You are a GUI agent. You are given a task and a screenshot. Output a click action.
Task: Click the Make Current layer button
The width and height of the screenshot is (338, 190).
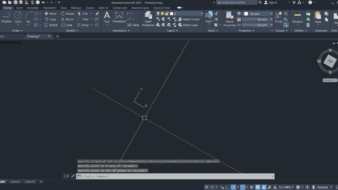pos(189,19)
